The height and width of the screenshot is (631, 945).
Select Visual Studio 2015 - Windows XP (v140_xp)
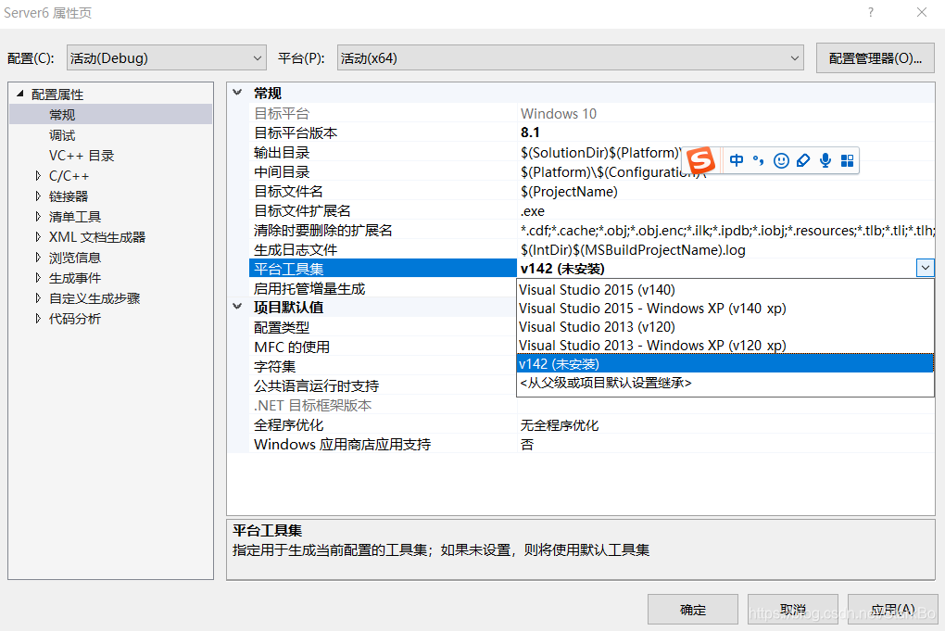(725, 308)
